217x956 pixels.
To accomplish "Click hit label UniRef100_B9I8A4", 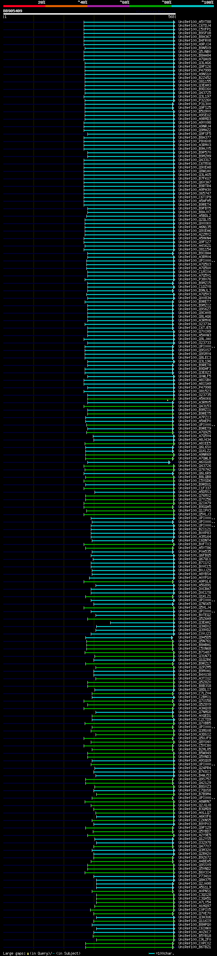I will [195, 253].
